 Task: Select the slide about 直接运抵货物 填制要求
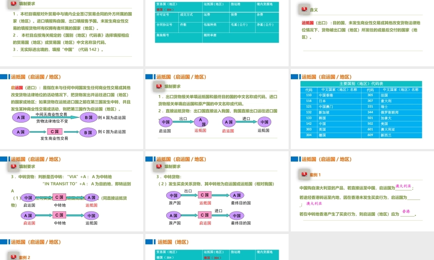coord(217,109)
